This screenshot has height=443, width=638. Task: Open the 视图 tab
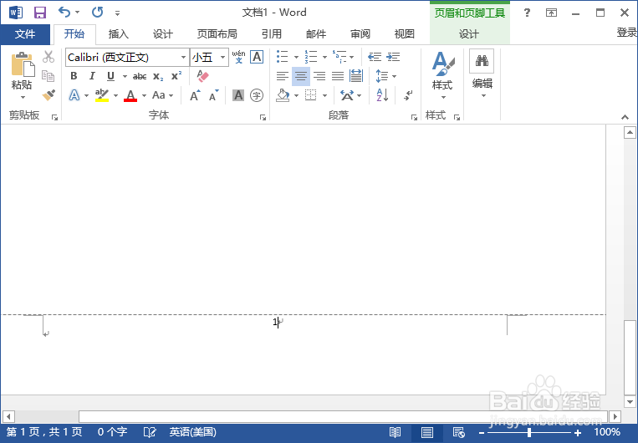pos(405,34)
